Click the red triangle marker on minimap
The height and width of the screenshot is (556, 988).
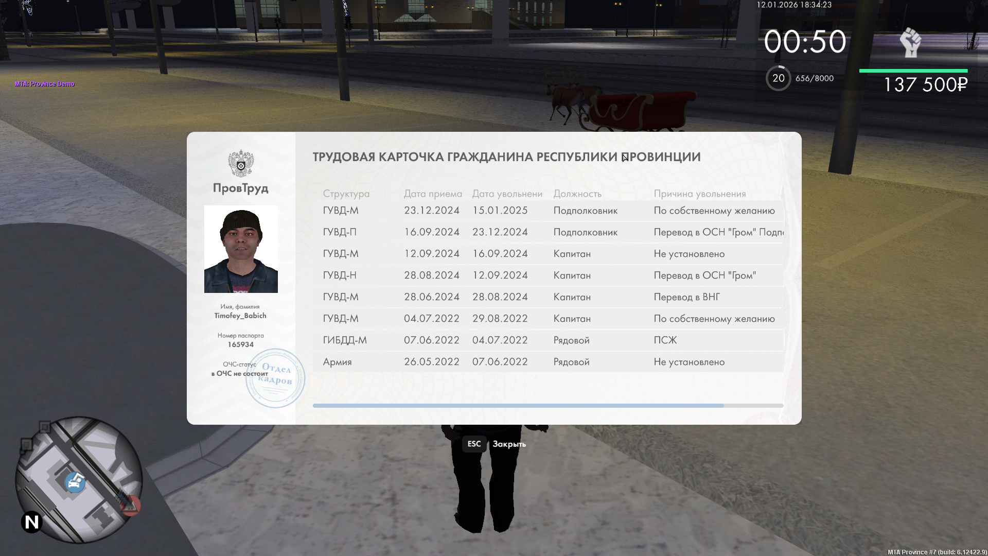(x=129, y=505)
